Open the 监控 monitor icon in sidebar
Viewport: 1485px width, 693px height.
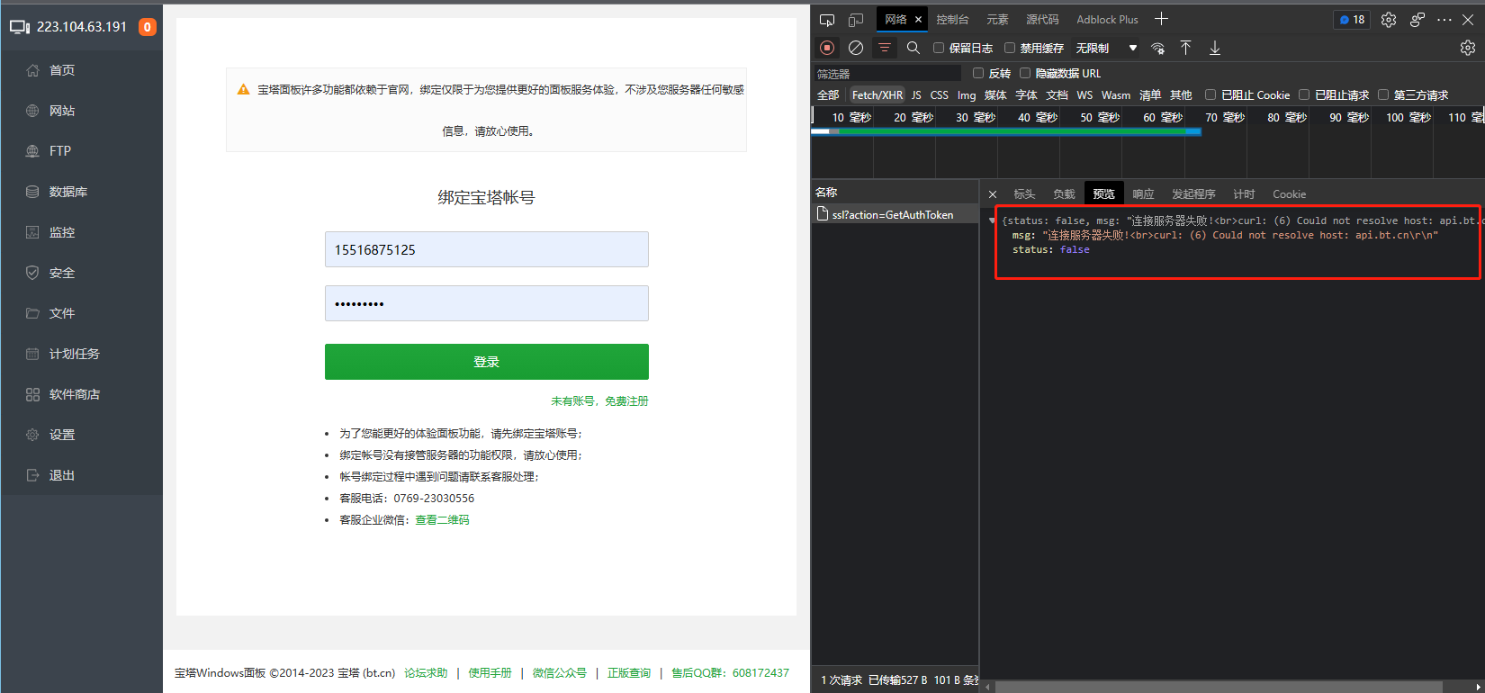click(32, 232)
